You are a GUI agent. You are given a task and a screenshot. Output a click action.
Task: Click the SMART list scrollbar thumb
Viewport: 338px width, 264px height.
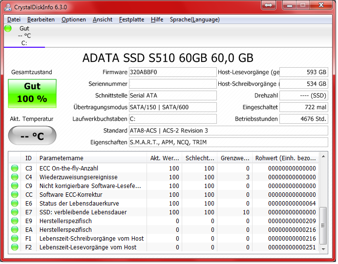coord(323,226)
